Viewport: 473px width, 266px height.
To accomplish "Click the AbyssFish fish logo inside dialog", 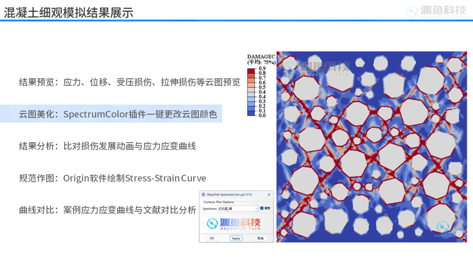I will [x=212, y=223].
